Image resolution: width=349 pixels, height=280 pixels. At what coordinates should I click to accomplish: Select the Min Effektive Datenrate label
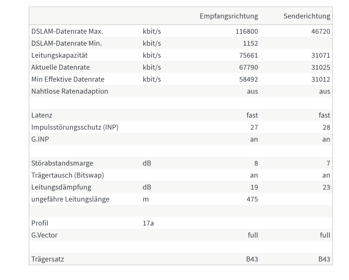pos(68,79)
